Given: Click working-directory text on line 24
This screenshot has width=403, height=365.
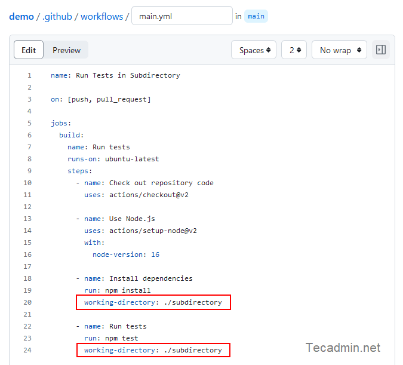Looking at the screenshot, I should [x=153, y=350].
